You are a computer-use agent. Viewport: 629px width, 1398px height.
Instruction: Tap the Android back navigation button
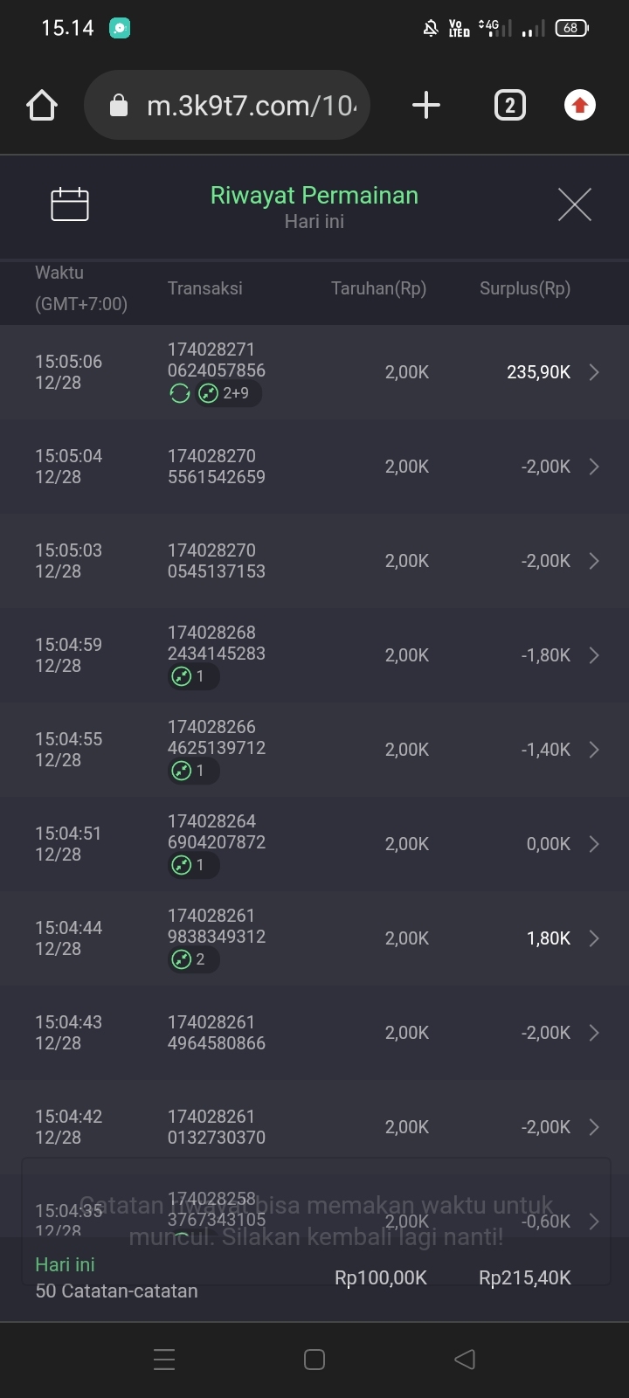pyautogui.click(x=465, y=1360)
